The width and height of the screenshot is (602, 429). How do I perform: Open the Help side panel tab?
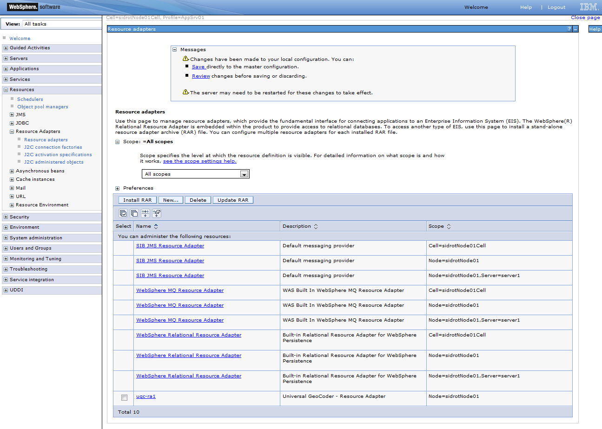point(595,29)
